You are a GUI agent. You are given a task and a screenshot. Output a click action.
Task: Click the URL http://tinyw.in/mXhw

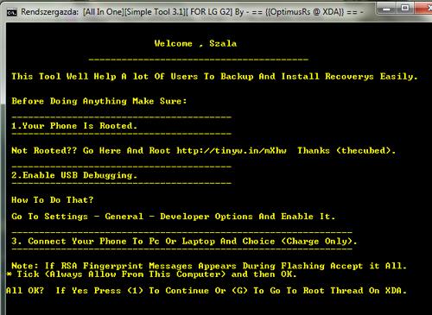(x=232, y=151)
